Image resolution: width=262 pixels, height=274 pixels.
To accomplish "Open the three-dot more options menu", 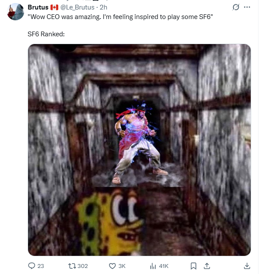I will 247,7.
